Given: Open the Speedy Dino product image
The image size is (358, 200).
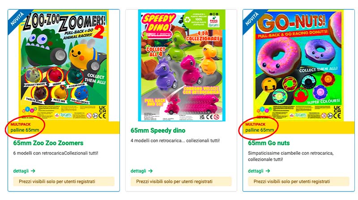Looking at the screenshot, I should pos(182,65).
